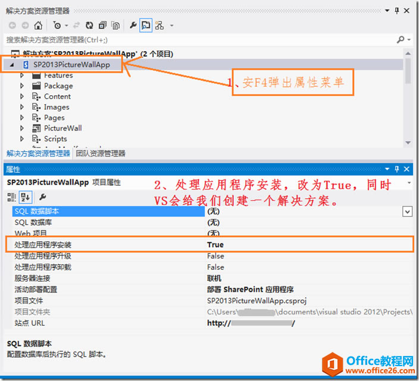Click the Alphabetical sort icon in 属性
419x381 pixels.
coord(26,197)
